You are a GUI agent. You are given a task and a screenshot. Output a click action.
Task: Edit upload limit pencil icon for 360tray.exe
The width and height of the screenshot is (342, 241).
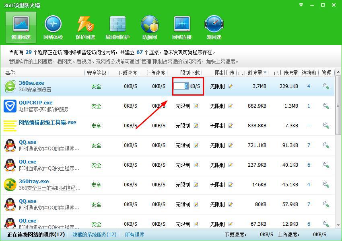[x=231, y=185]
